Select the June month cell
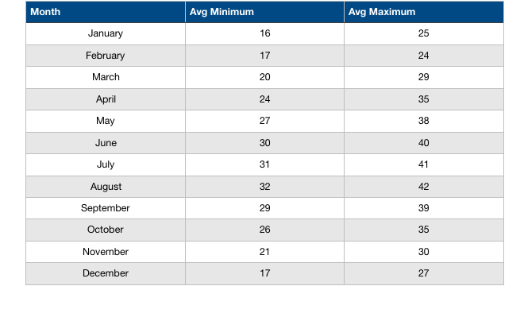Viewport: 524px width, 317px height. pos(106,143)
